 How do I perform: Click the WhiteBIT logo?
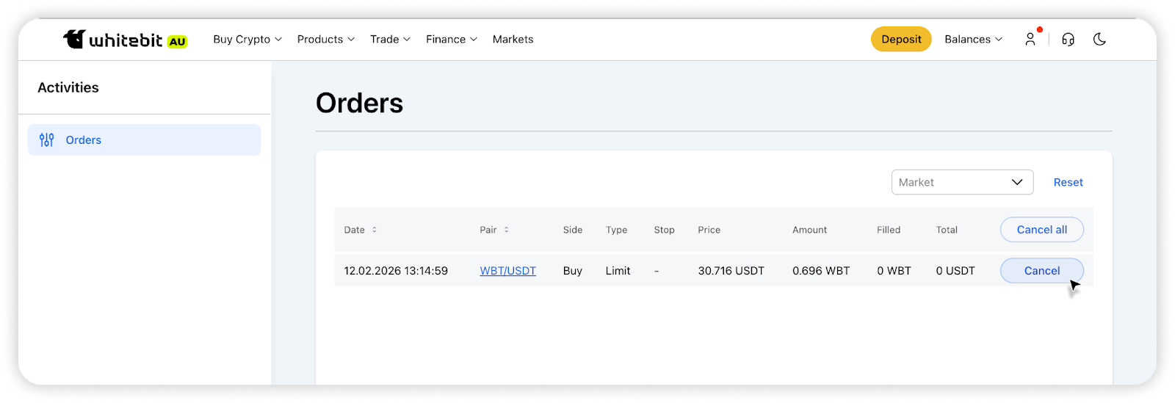(113, 40)
